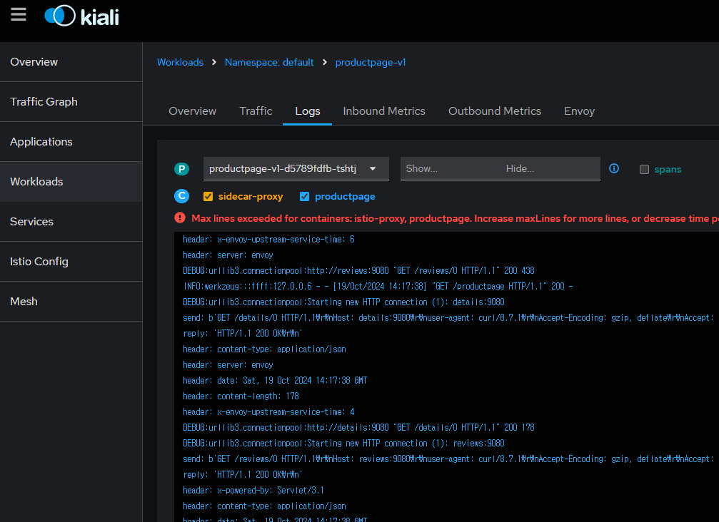719x522 pixels.
Task: Click the blue C container badge icon
Action: 182,196
